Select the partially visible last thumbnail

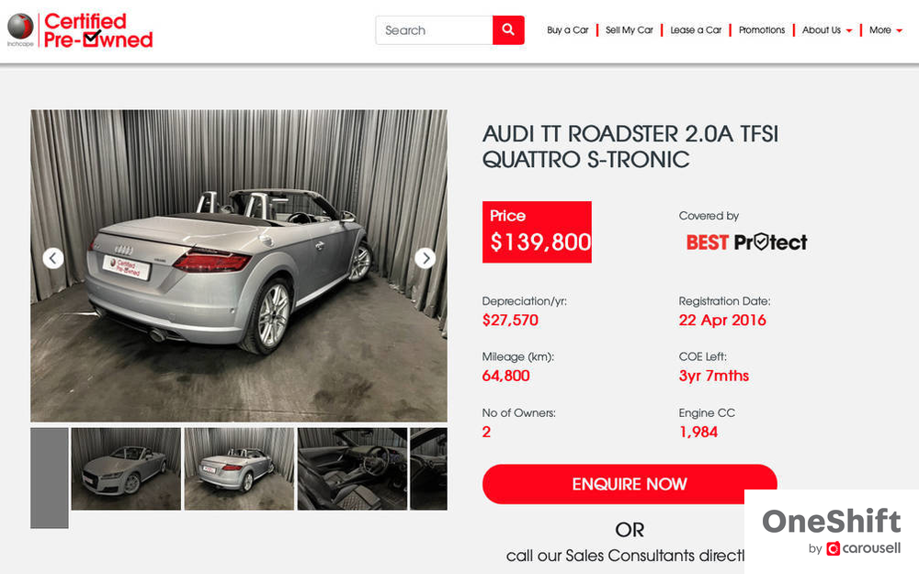click(x=428, y=468)
